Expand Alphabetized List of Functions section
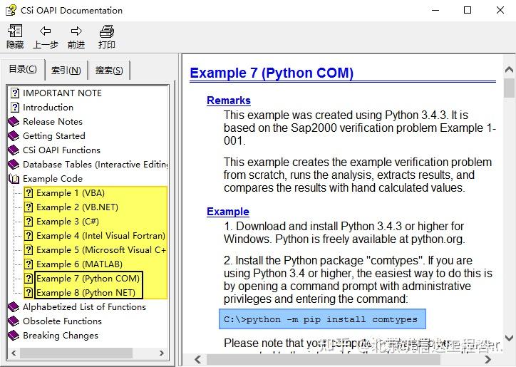Screen dimensions: 516x367 point(84,306)
